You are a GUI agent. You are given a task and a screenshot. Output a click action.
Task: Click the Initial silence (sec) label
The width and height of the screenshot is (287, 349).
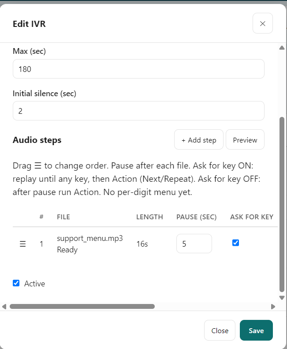coord(45,94)
